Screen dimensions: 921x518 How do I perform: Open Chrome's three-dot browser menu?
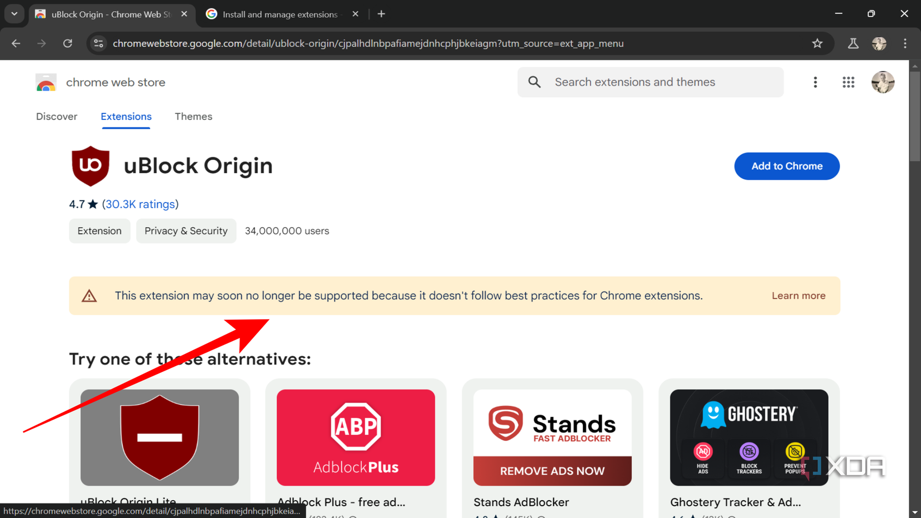[x=905, y=43]
